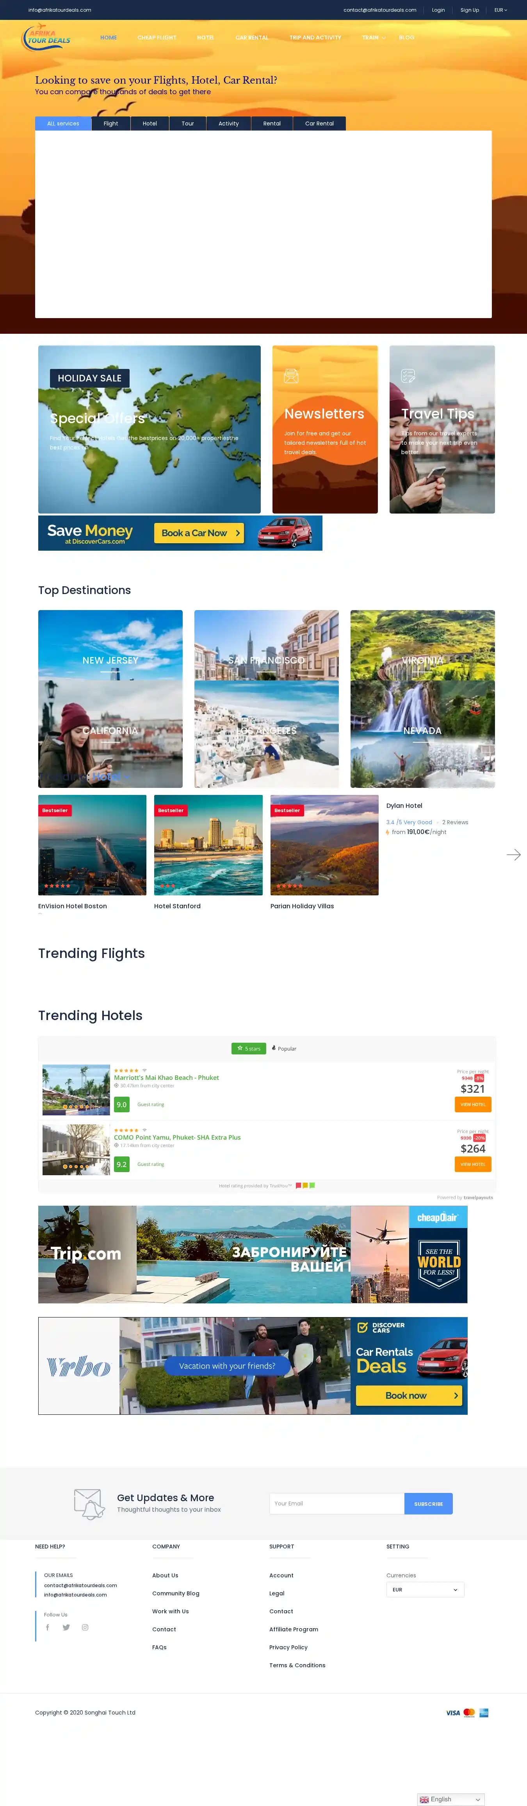
Task: Click the envelope icon near Get Updates
Action: pos(89,1504)
